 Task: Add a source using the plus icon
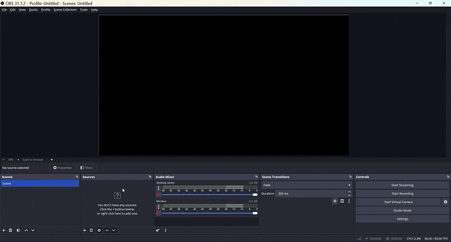pos(84,230)
